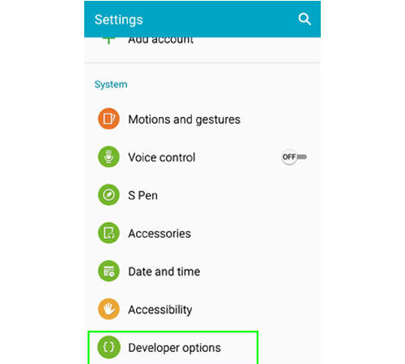Tap the Settings title in header
Screen dimensions: 405x364
click(118, 20)
